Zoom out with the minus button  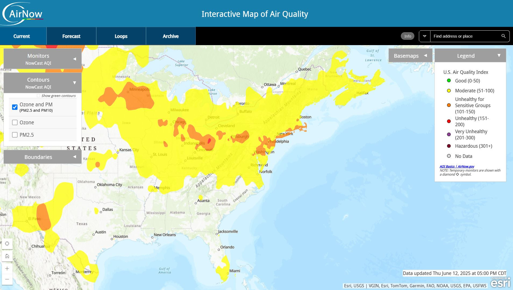point(7,279)
